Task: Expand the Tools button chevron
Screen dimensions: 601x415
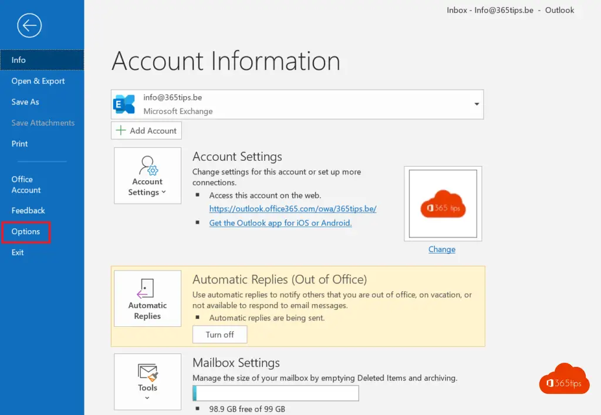Action: click(x=147, y=398)
